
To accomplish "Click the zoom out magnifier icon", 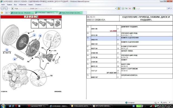I will point(32,17).
